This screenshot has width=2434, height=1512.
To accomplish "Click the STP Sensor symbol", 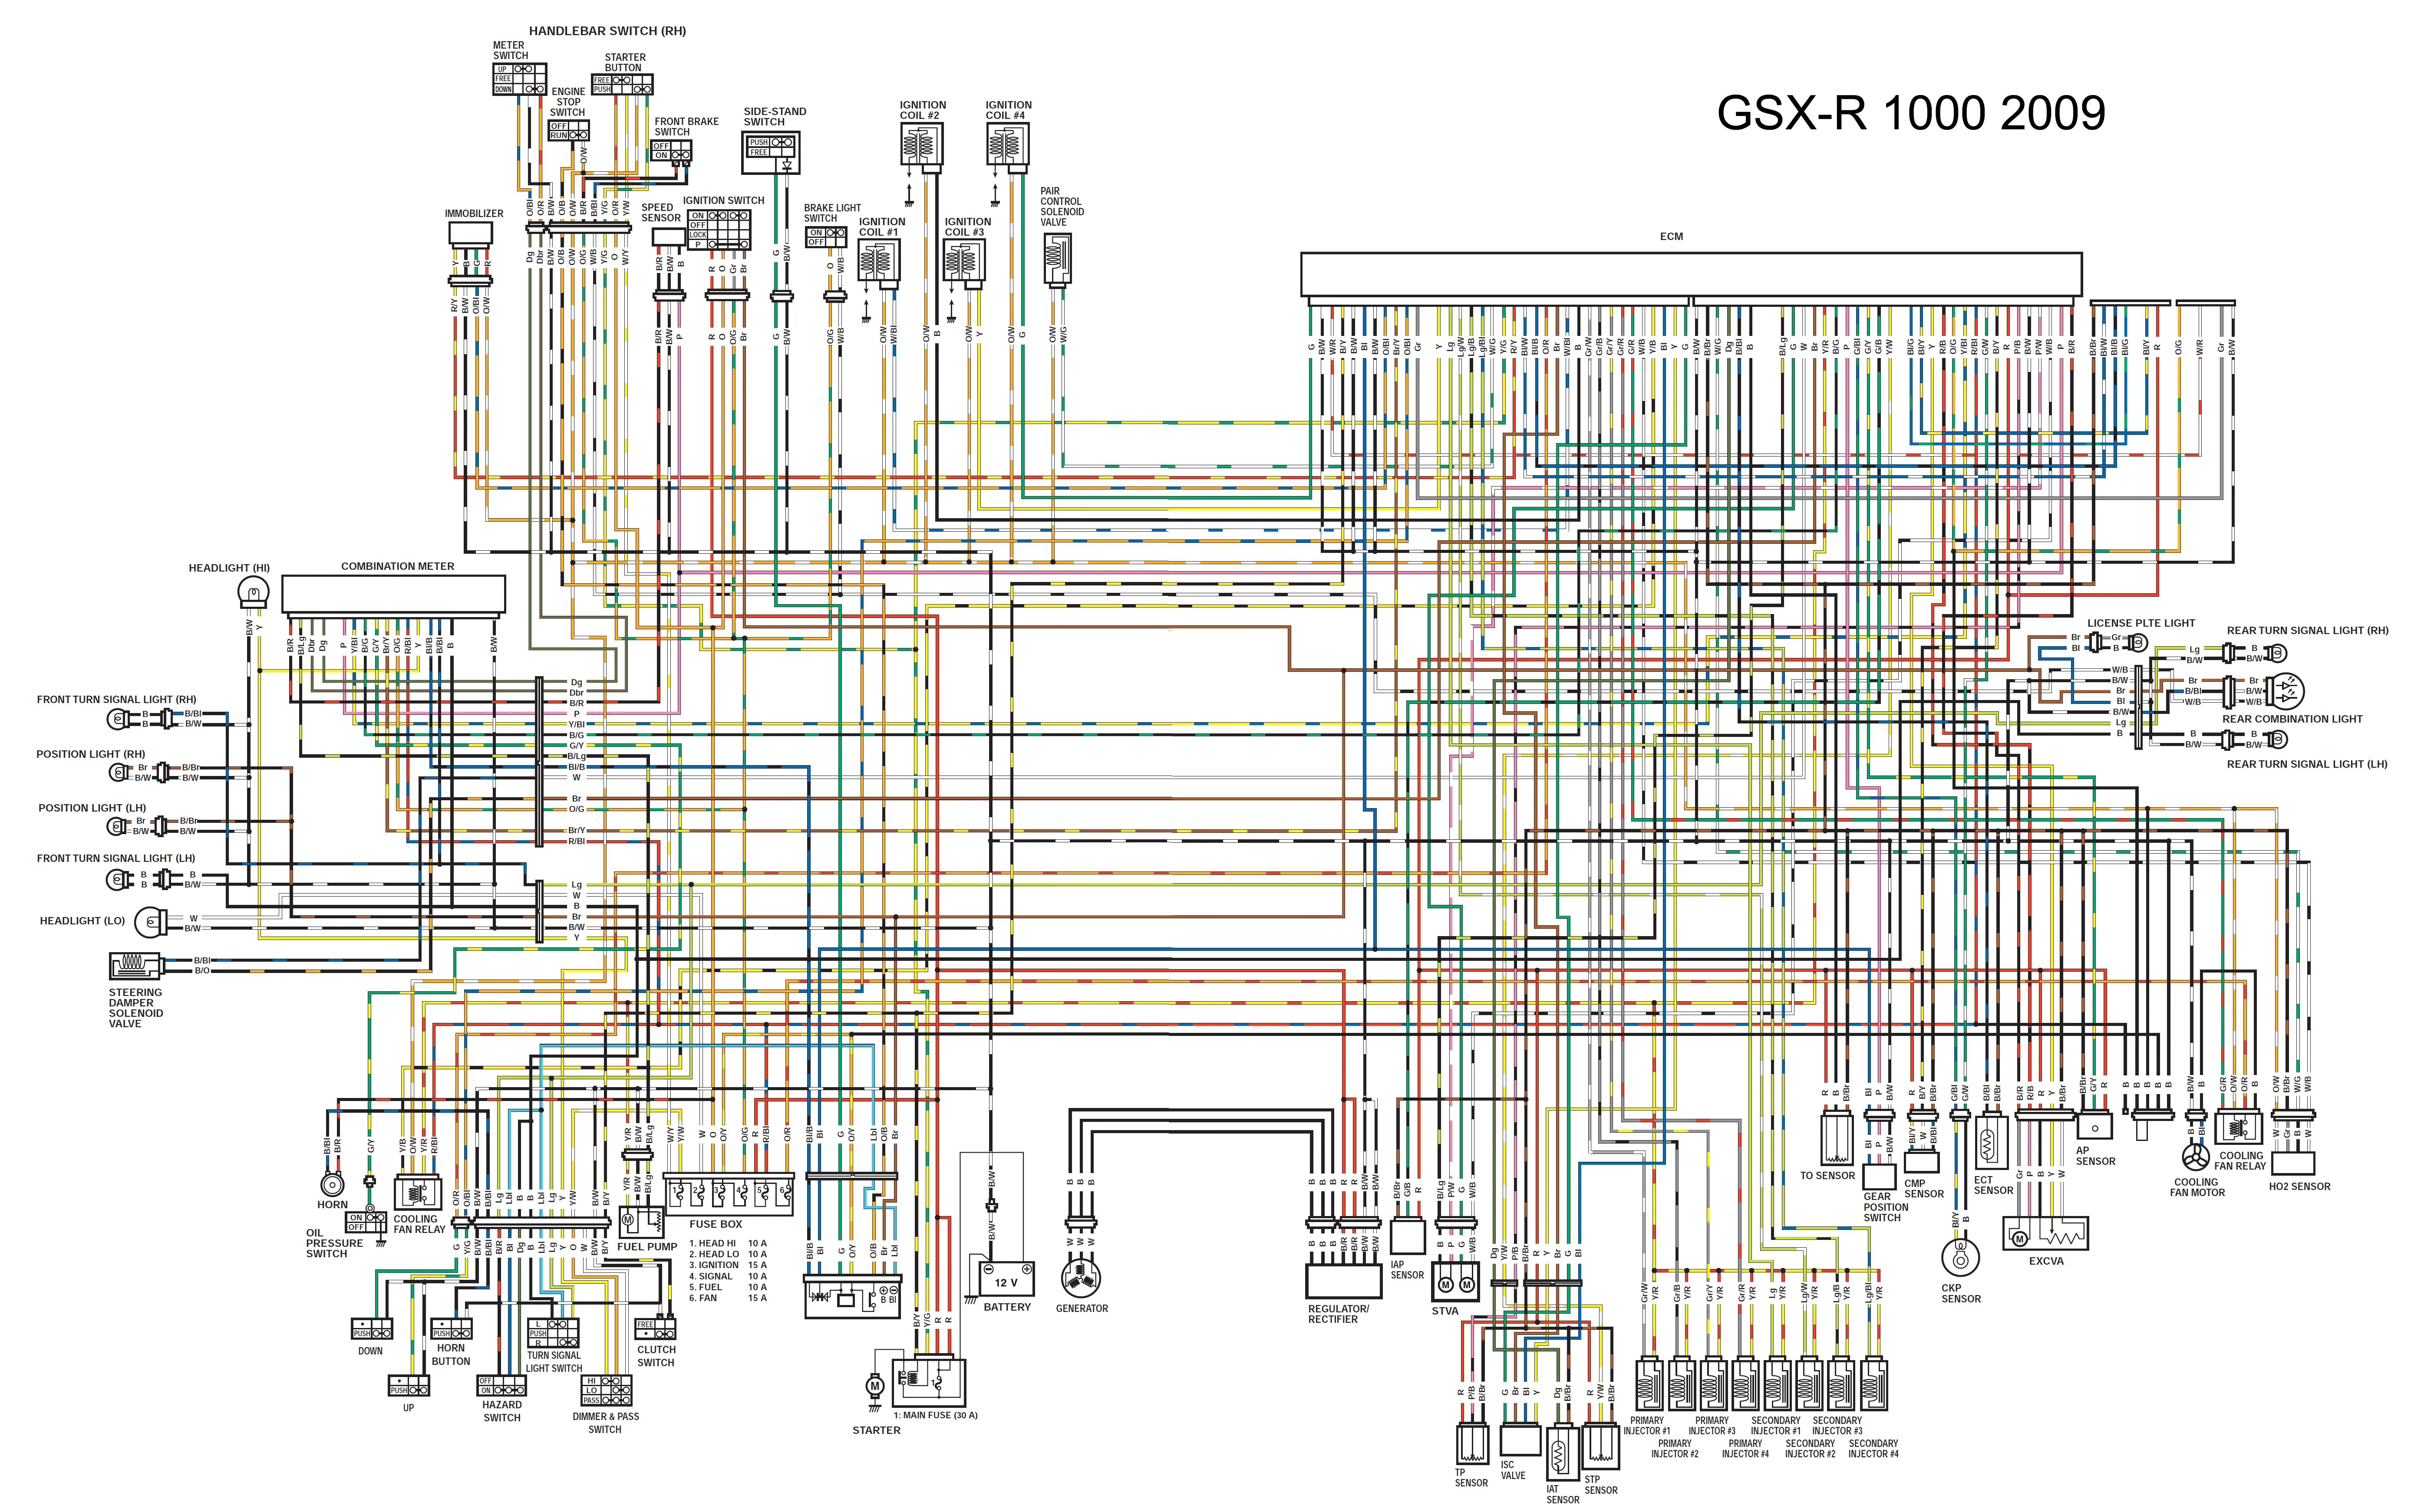I will pyautogui.click(x=1601, y=1446).
